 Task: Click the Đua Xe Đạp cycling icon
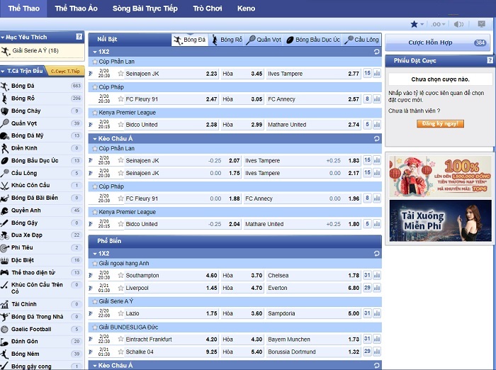pyautogui.click(x=5, y=235)
